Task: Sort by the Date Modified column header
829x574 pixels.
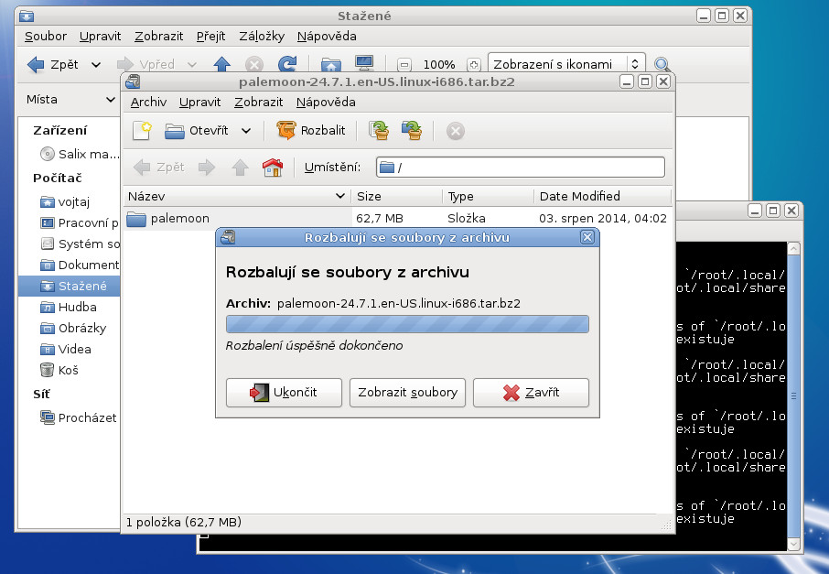Action: coord(603,196)
